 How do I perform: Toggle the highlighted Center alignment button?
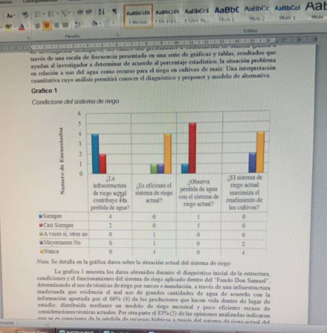47,26
